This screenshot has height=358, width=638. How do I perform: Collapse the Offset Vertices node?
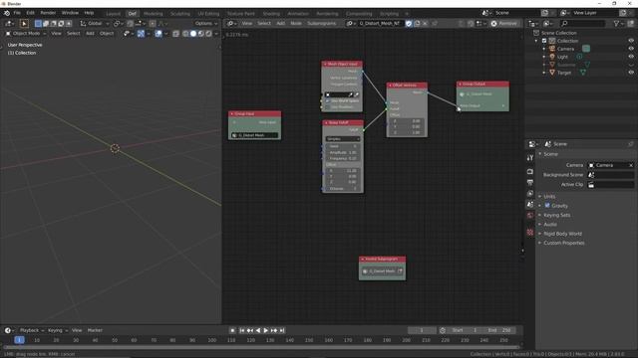pos(390,86)
